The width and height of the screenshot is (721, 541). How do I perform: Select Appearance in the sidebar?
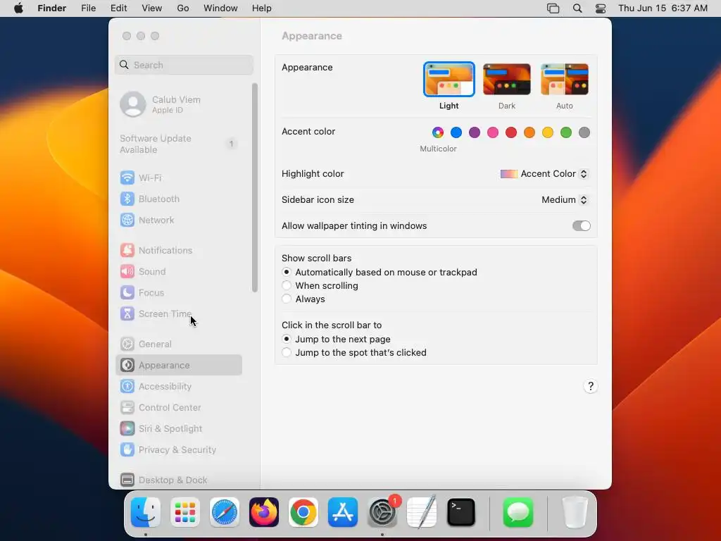click(179, 366)
